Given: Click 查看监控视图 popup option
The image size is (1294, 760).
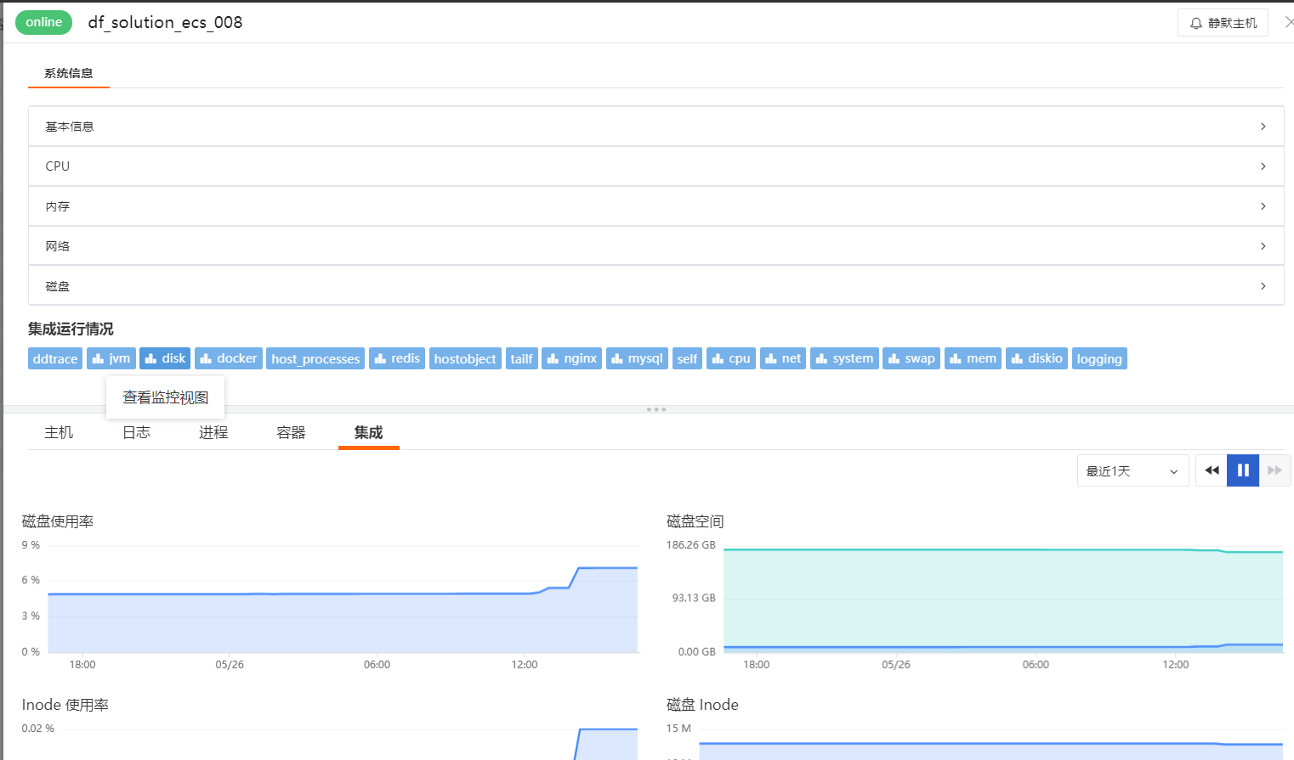Looking at the screenshot, I should pos(166,397).
